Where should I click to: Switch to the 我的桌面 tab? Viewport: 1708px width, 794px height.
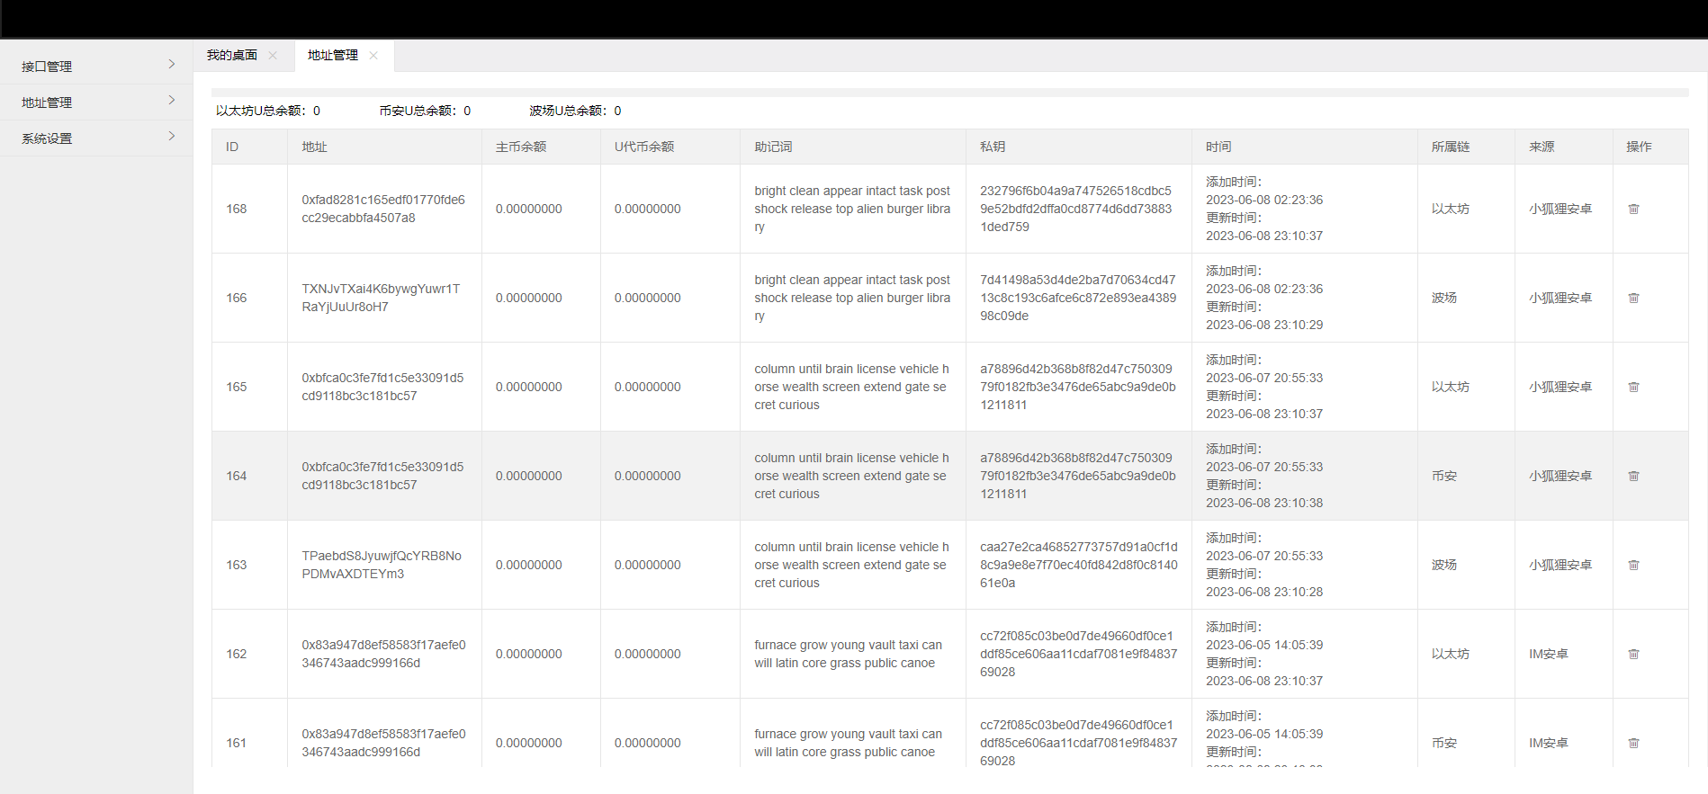click(x=232, y=55)
